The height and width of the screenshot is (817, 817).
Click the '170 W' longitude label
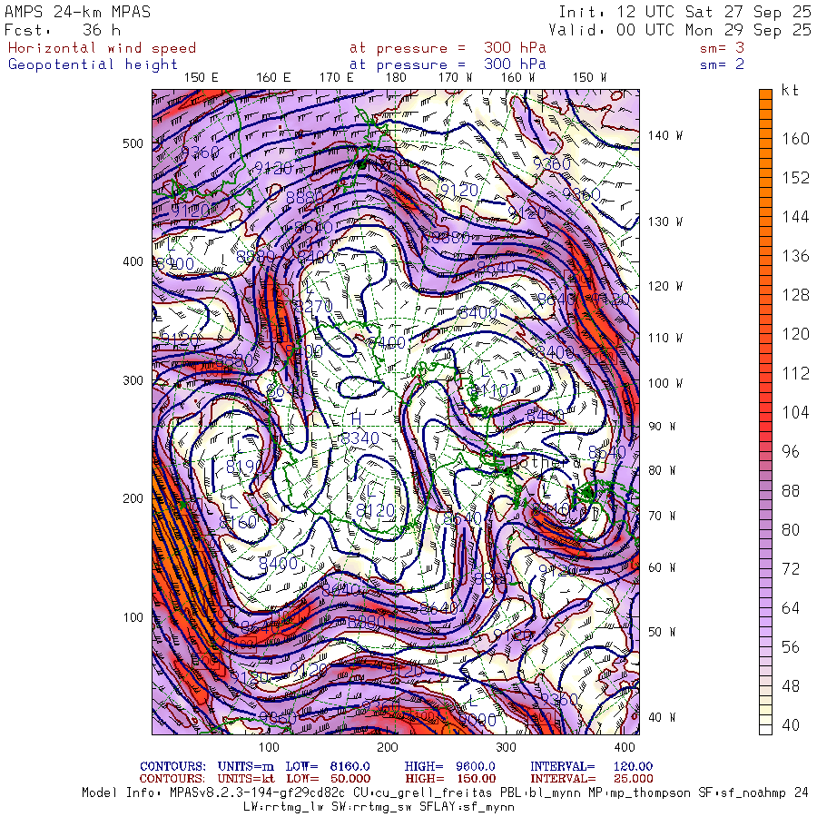455,78
